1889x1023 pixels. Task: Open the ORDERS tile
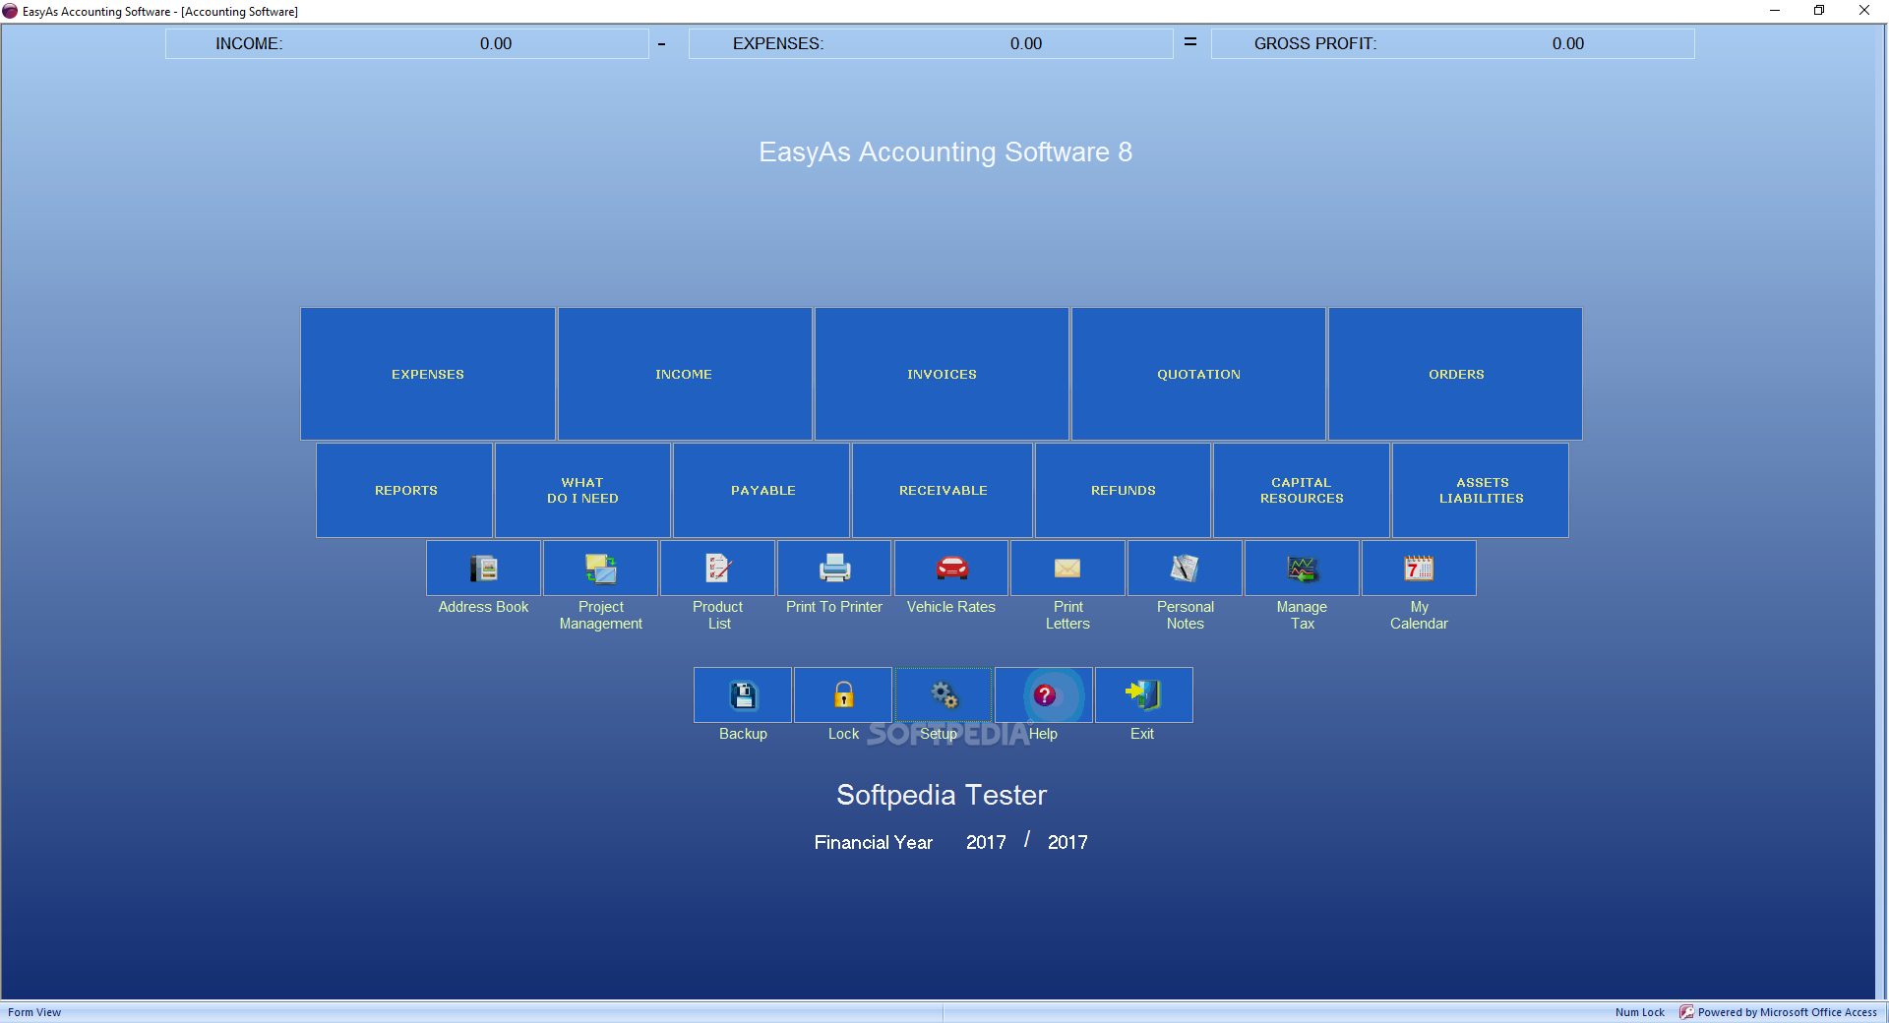tap(1456, 374)
